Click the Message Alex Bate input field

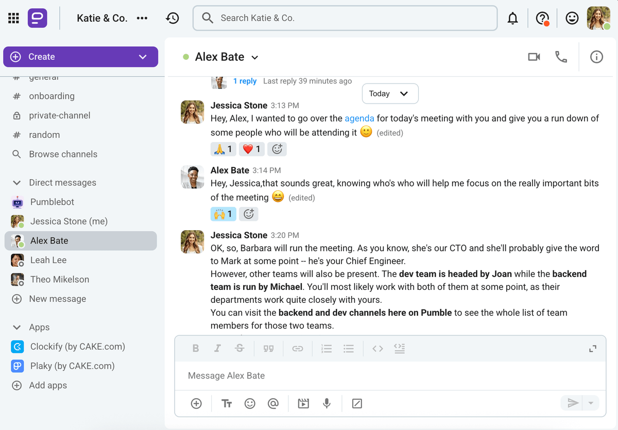click(x=360, y=375)
